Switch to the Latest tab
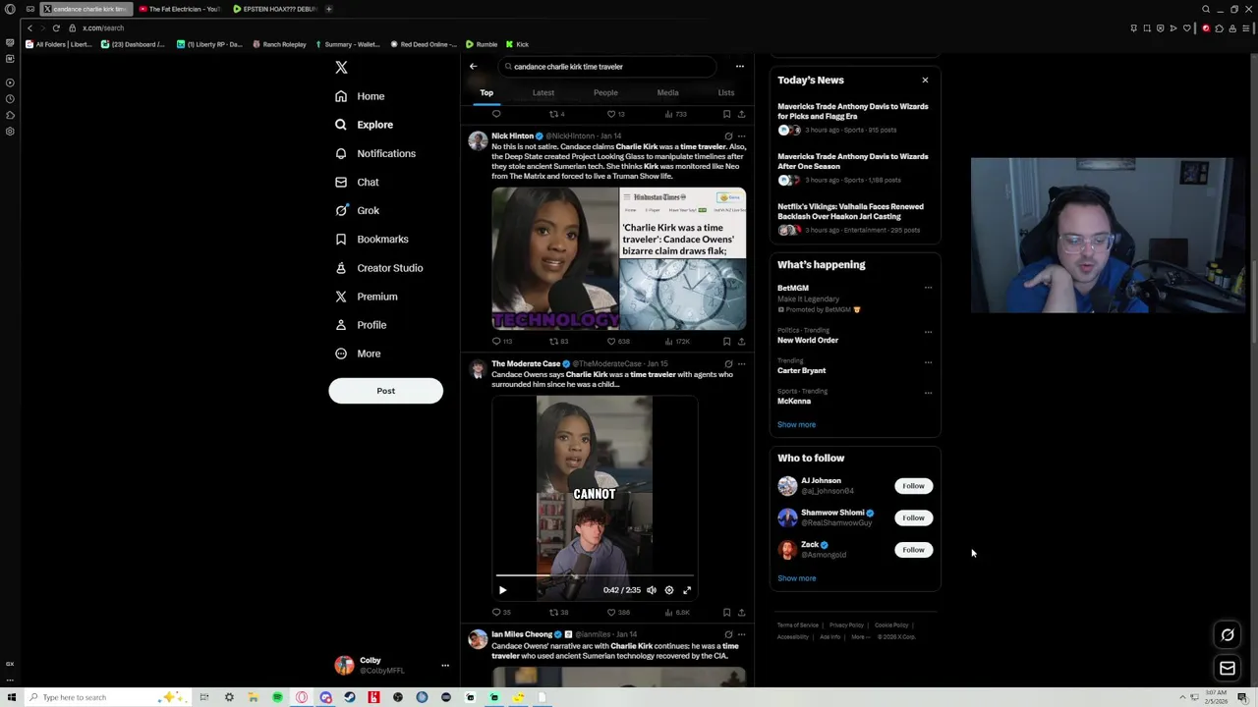The image size is (1258, 707). (543, 92)
